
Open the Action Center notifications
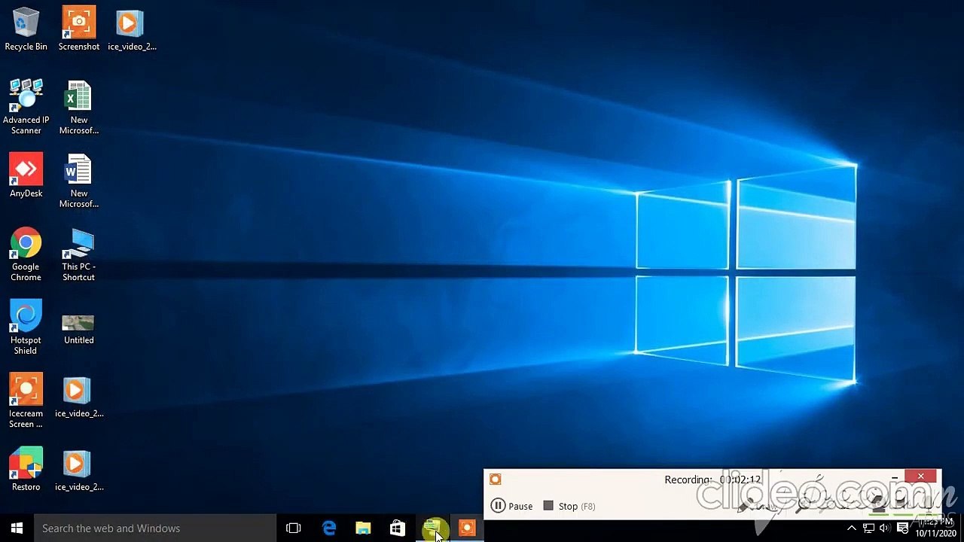pos(901,528)
